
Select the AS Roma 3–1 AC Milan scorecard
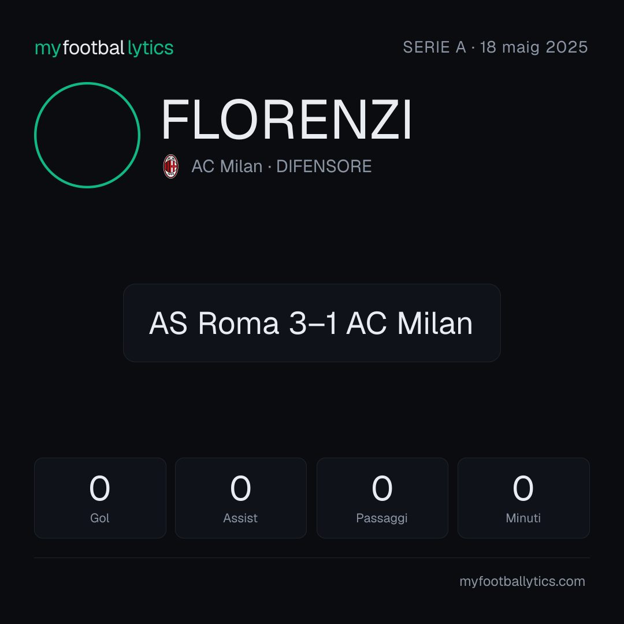click(x=312, y=323)
